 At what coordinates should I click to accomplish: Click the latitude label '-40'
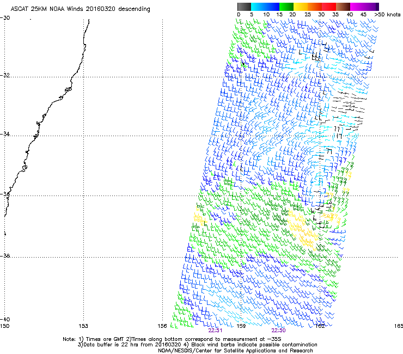(x=5, y=319)
